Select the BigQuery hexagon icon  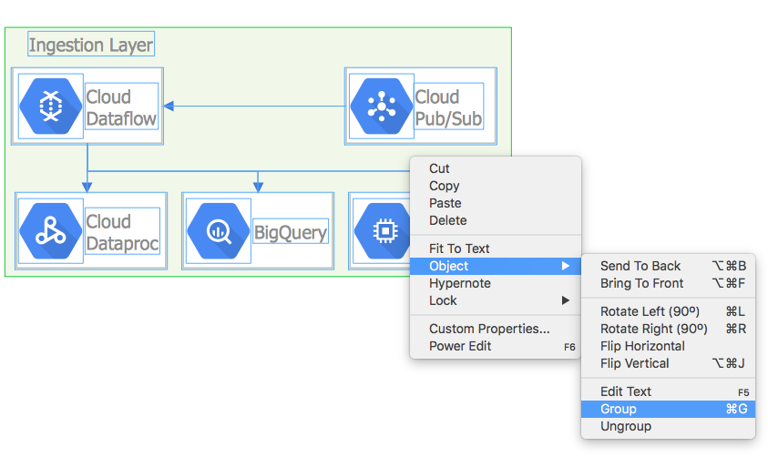pyautogui.click(x=219, y=231)
